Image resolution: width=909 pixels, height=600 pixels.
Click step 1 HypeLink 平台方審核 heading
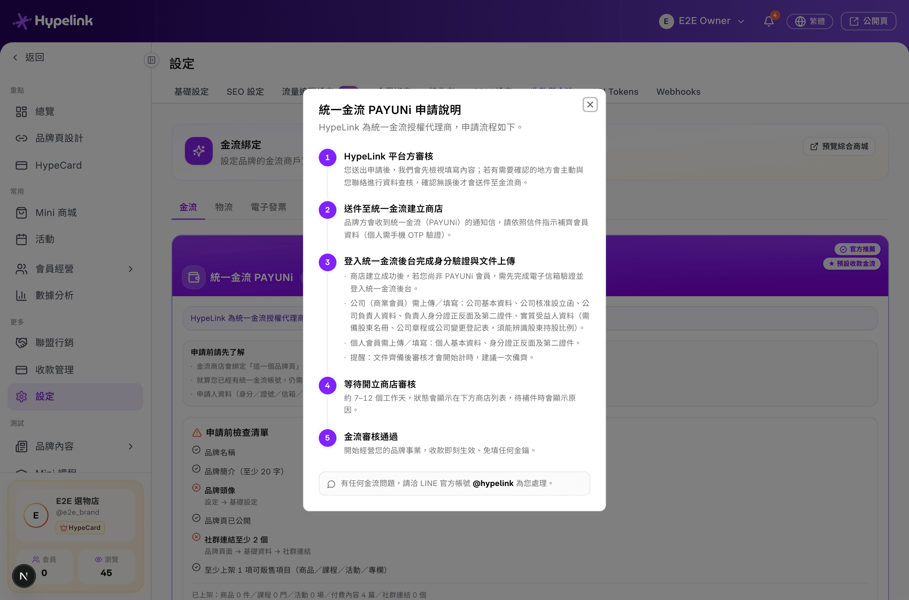point(388,156)
